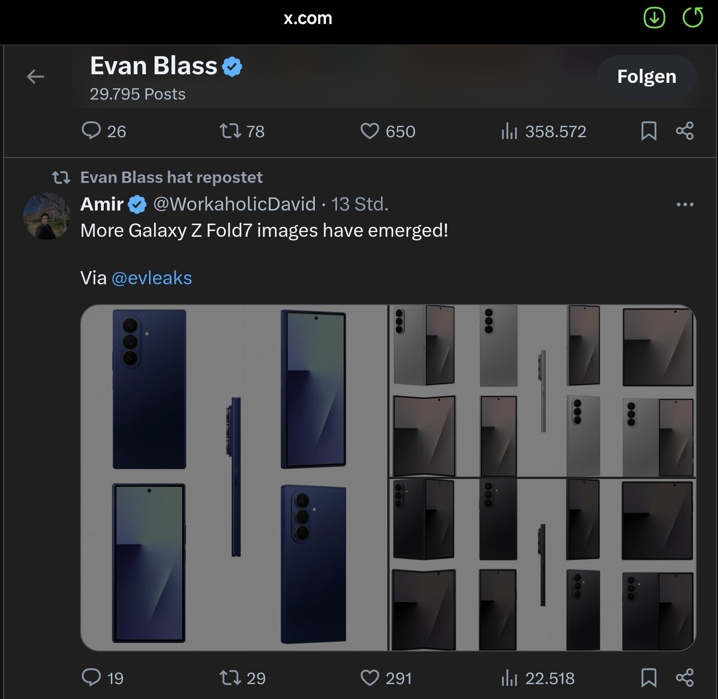The image size is (718, 699).
Task: Reply to the upper post with 26 comments
Action: coord(91,131)
